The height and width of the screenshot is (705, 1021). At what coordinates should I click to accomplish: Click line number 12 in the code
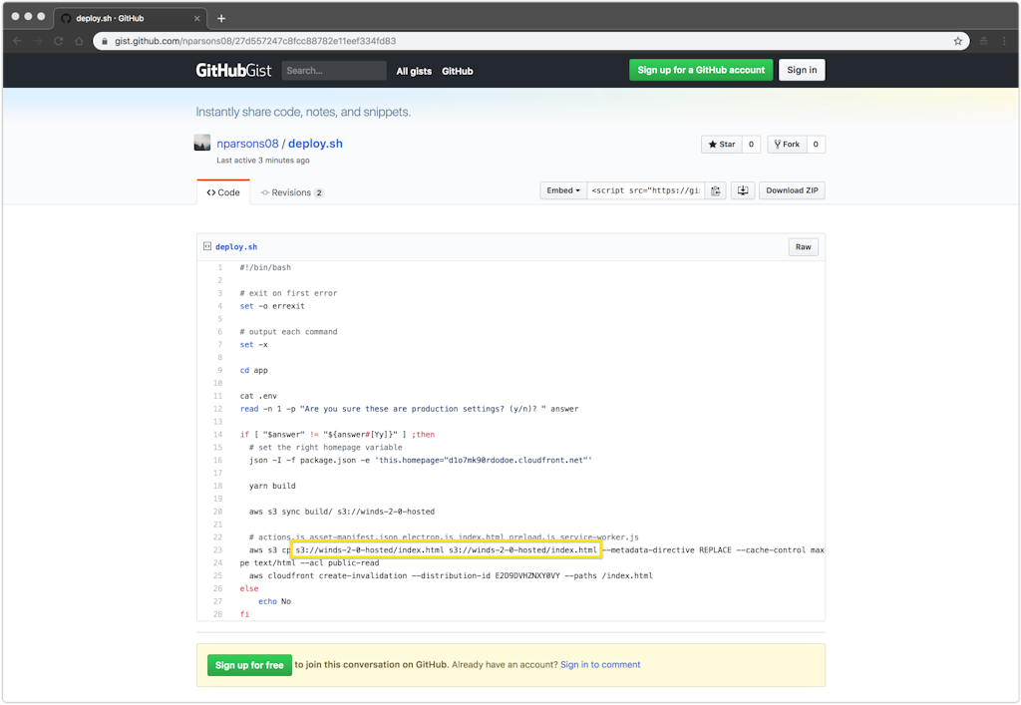point(217,409)
